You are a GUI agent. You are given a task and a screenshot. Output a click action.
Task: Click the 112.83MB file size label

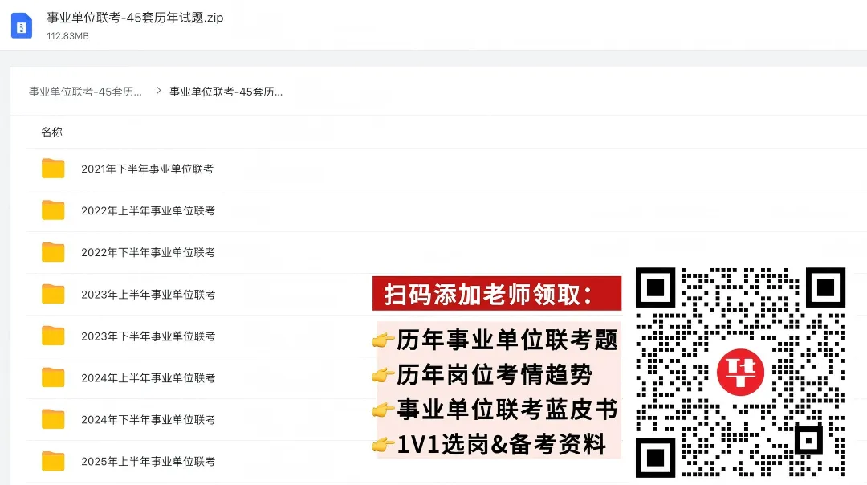tap(67, 36)
